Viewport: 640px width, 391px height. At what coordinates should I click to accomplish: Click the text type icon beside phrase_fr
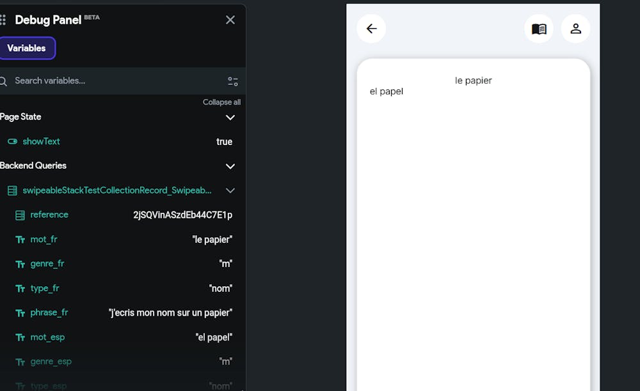tap(20, 312)
